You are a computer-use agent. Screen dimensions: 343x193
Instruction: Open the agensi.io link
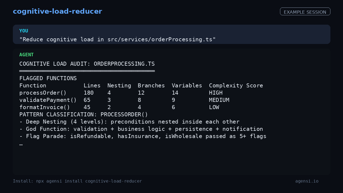(x=307, y=181)
